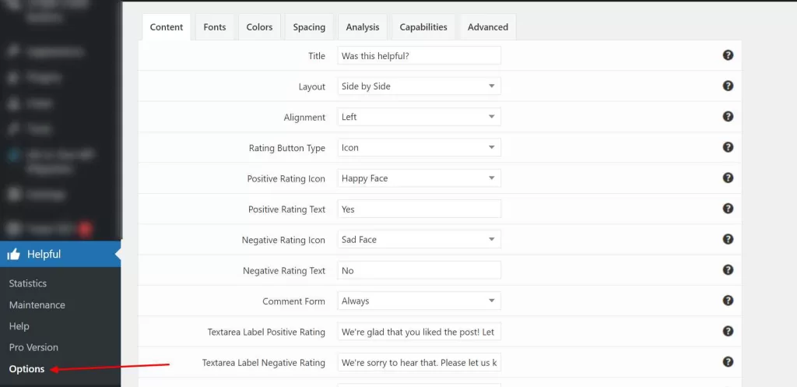Click the "Layout" label text
The image size is (797, 387).
(311, 86)
